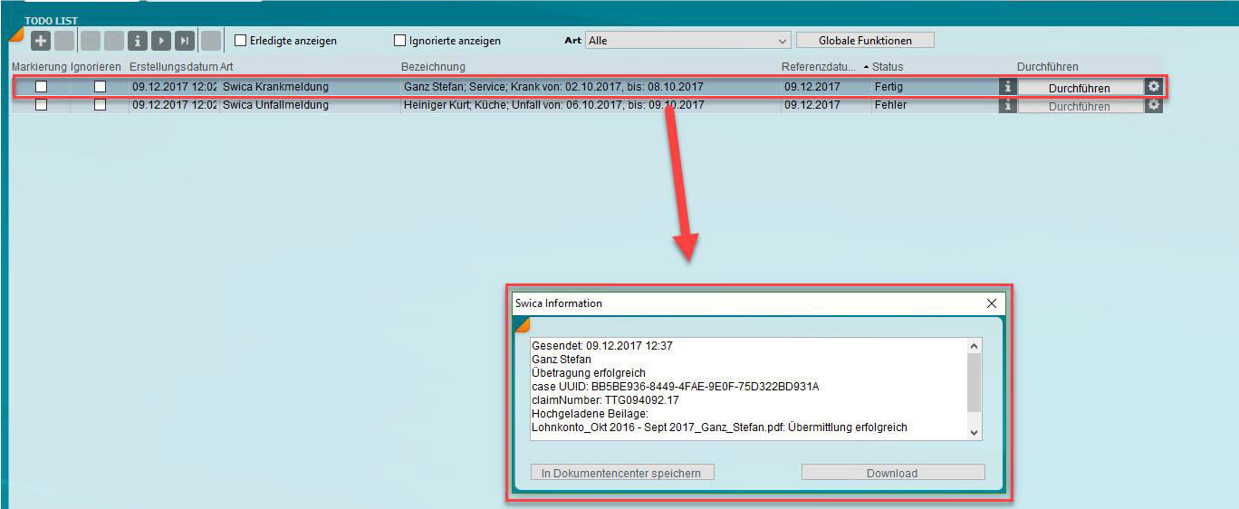
Task: Click the info icon in the toolbar
Action: click(138, 41)
